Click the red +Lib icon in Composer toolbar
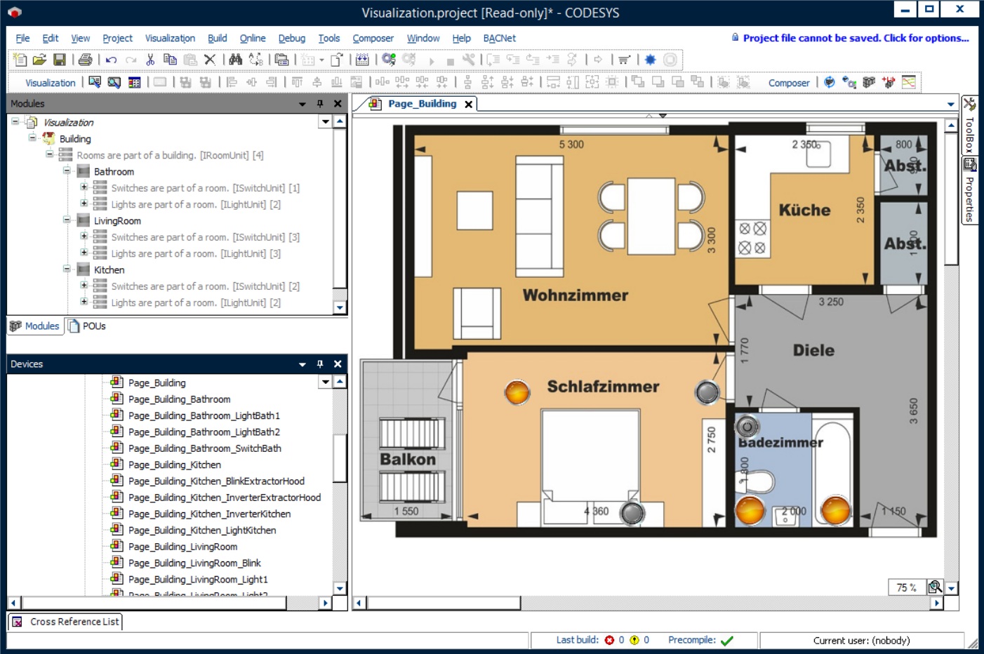Image resolution: width=984 pixels, height=654 pixels. pos(889,83)
